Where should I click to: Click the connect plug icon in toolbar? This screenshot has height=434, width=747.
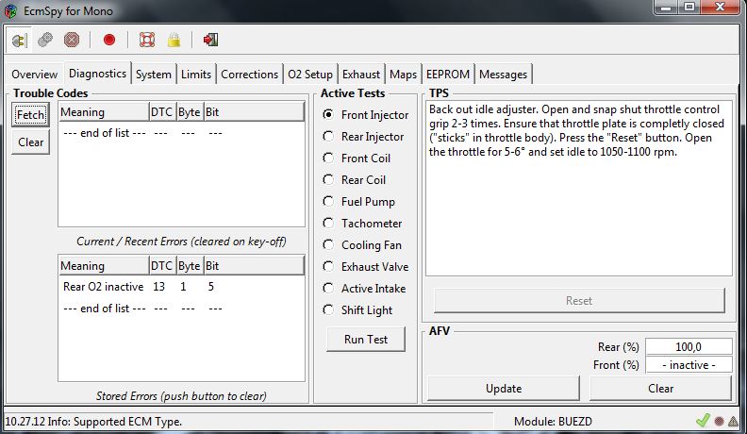coord(19,40)
